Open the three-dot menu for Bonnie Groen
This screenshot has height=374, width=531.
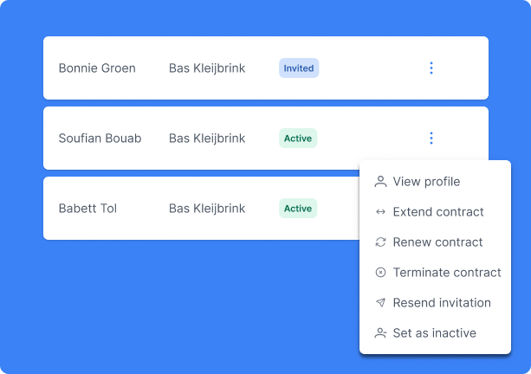coord(431,68)
